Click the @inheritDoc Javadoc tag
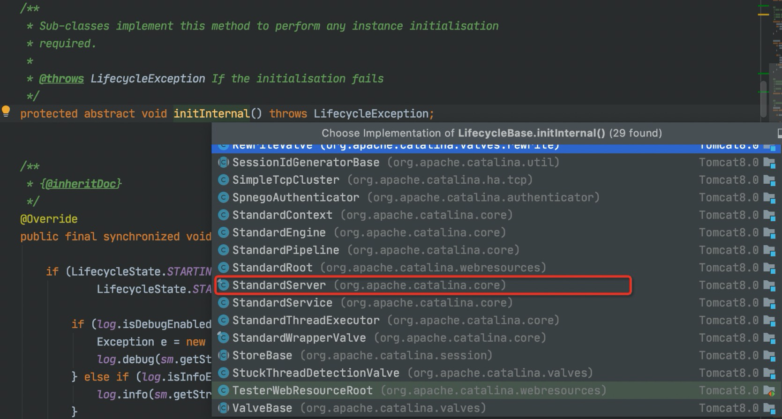782x419 pixels. [x=81, y=184]
